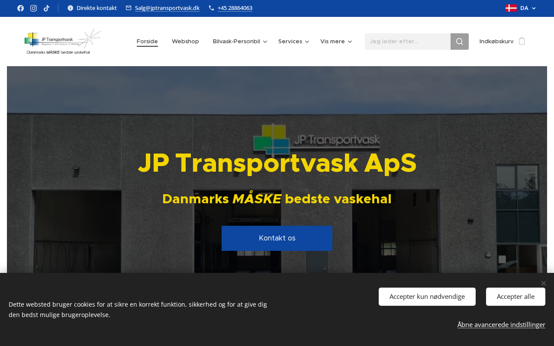Click the envelope email icon

click(x=129, y=8)
